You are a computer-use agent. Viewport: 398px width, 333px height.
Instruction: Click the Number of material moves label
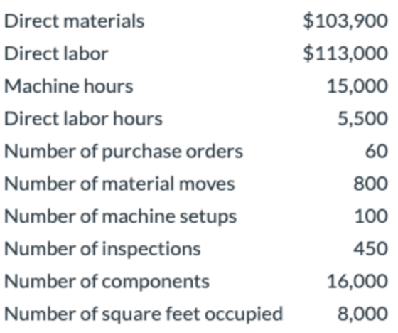[x=119, y=184]
